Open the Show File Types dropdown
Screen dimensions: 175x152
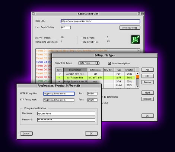click(89, 63)
